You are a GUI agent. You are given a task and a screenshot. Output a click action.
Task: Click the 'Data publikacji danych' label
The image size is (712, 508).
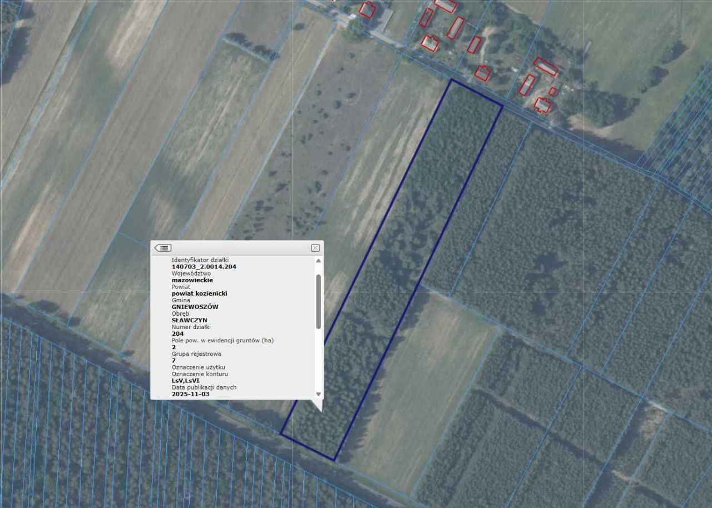coord(204,387)
